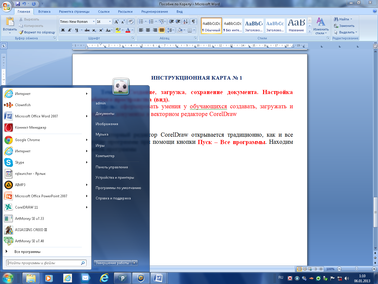Click the bulleted list icon

tap(141, 22)
